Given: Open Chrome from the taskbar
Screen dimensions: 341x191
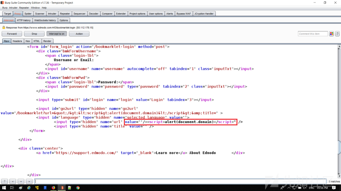Looking at the screenshot, I should (78, 188).
